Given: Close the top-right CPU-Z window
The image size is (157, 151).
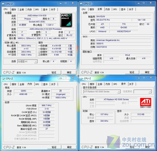Looking at the screenshot, I should pos(151,3).
